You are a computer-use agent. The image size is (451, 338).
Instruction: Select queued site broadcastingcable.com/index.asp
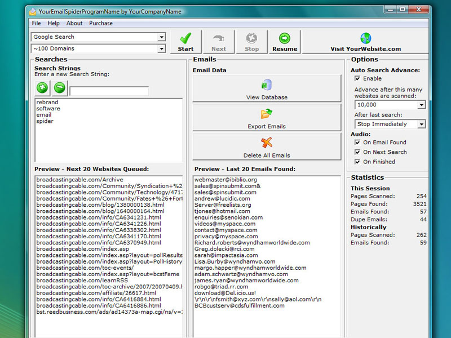[x=82, y=249]
